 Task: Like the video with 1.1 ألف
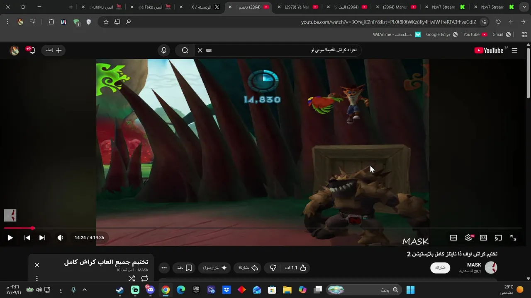click(296, 268)
